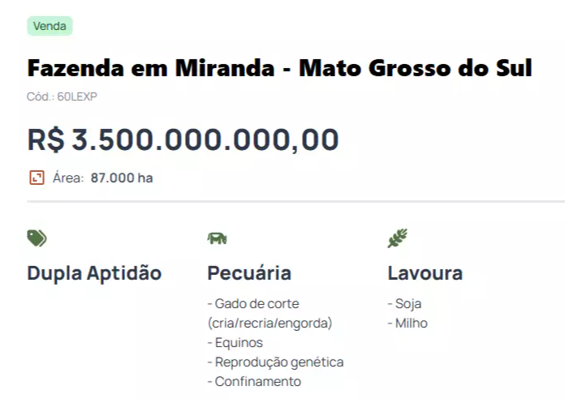Select the Lavoura heading
Image resolution: width=565 pixels, height=399 pixels.
pos(425,273)
